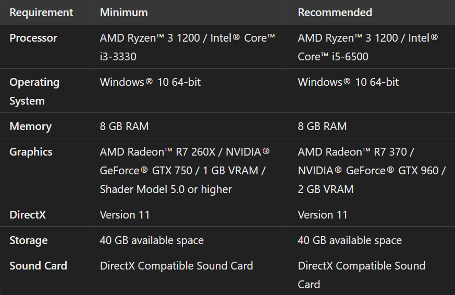This screenshot has width=455, height=295.
Task: Click the Recommended column header
Action: [x=335, y=12]
